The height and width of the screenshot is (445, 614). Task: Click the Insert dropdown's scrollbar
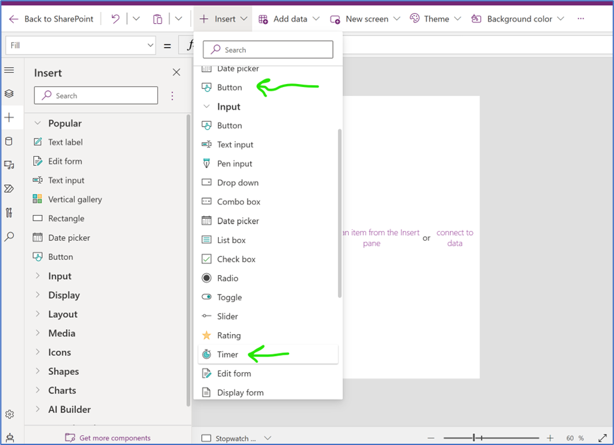[339, 213]
